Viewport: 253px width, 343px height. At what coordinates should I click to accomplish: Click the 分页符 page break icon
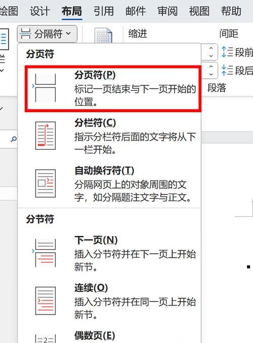click(x=46, y=88)
